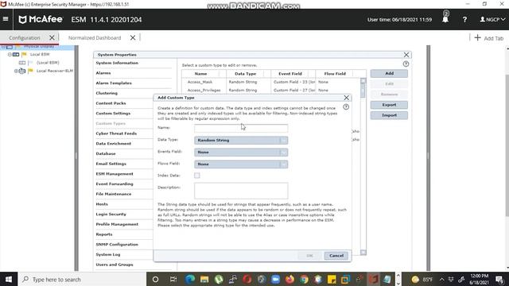Open Task View on taskbar
The image size is (509, 286).
tap(173, 279)
